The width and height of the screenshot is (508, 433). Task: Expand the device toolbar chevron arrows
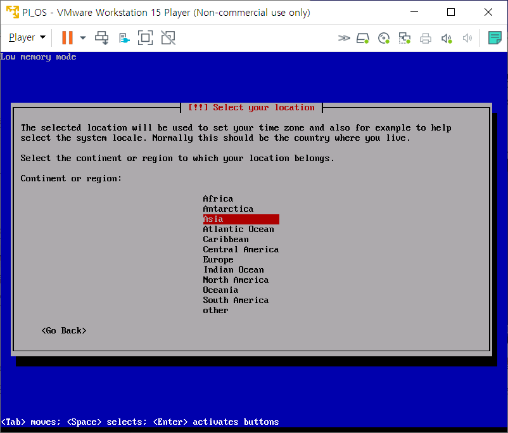coord(344,38)
